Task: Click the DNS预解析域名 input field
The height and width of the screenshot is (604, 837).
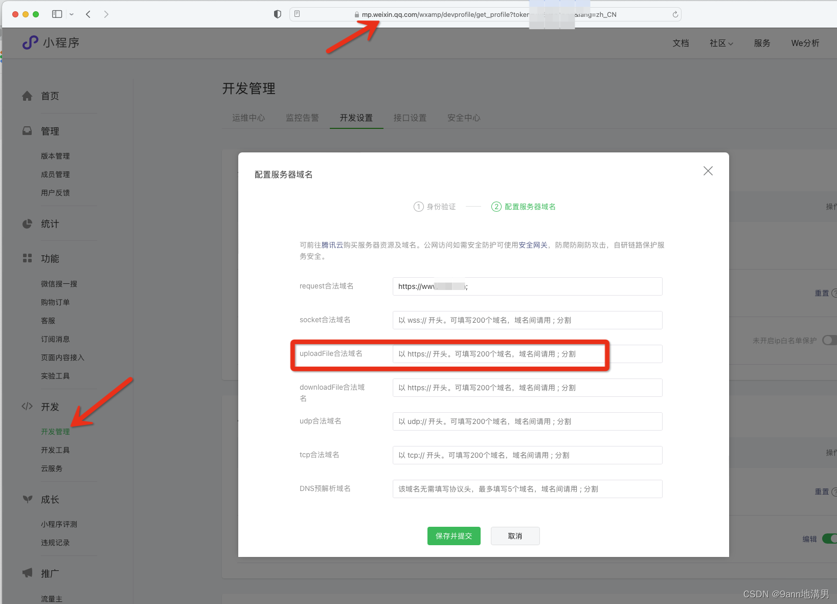Action: coord(528,489)
